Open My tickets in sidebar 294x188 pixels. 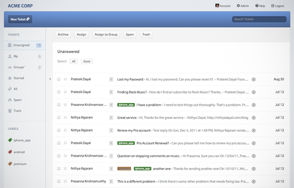pyautogui.click(x=24, y=56)
